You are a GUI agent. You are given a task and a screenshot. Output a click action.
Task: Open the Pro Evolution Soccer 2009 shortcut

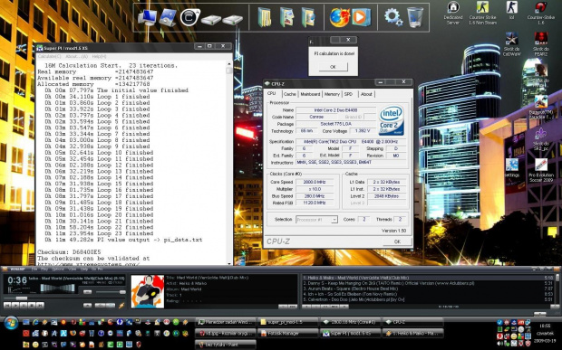point(541,171)
